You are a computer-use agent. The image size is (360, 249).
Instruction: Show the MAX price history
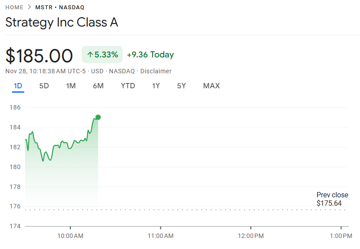211,86
